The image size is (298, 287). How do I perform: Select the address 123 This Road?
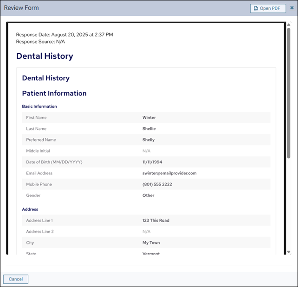(156, 220)
